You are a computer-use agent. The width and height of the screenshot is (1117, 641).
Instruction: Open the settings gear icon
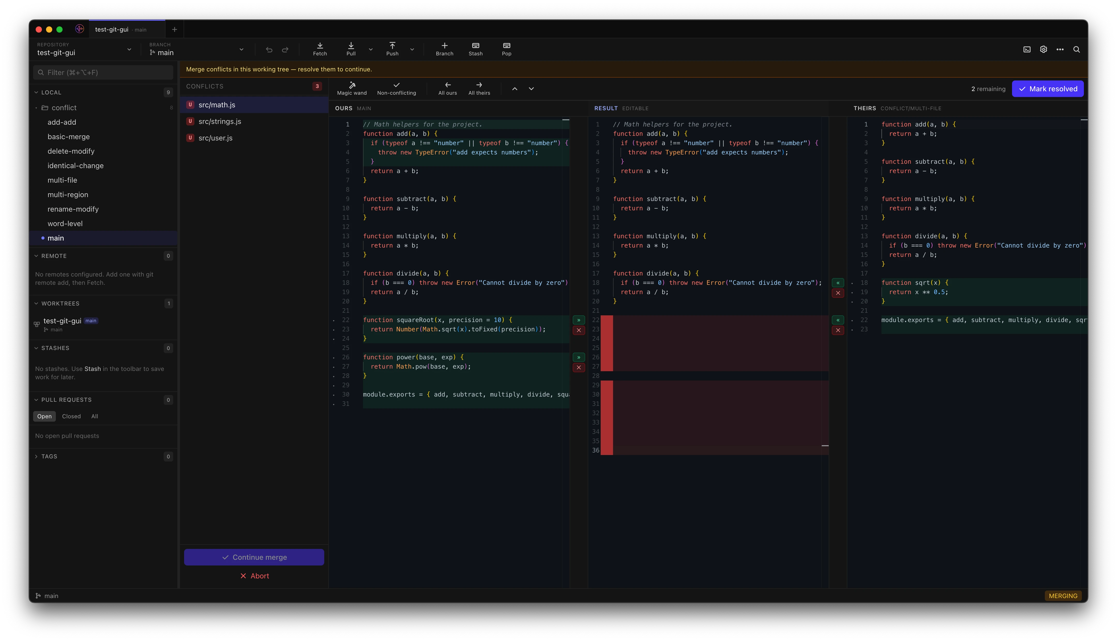pos(1043,49)
